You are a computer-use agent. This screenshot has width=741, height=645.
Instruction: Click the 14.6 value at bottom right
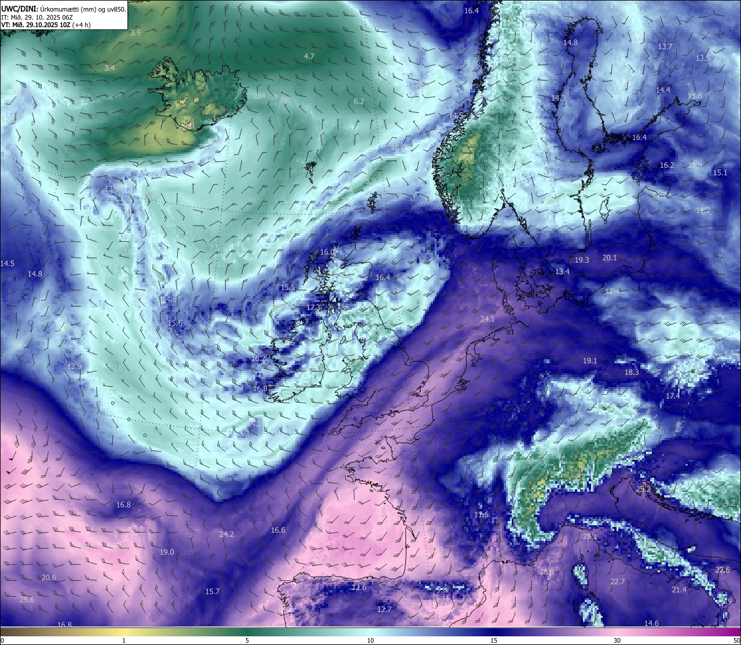coord(651,624)
